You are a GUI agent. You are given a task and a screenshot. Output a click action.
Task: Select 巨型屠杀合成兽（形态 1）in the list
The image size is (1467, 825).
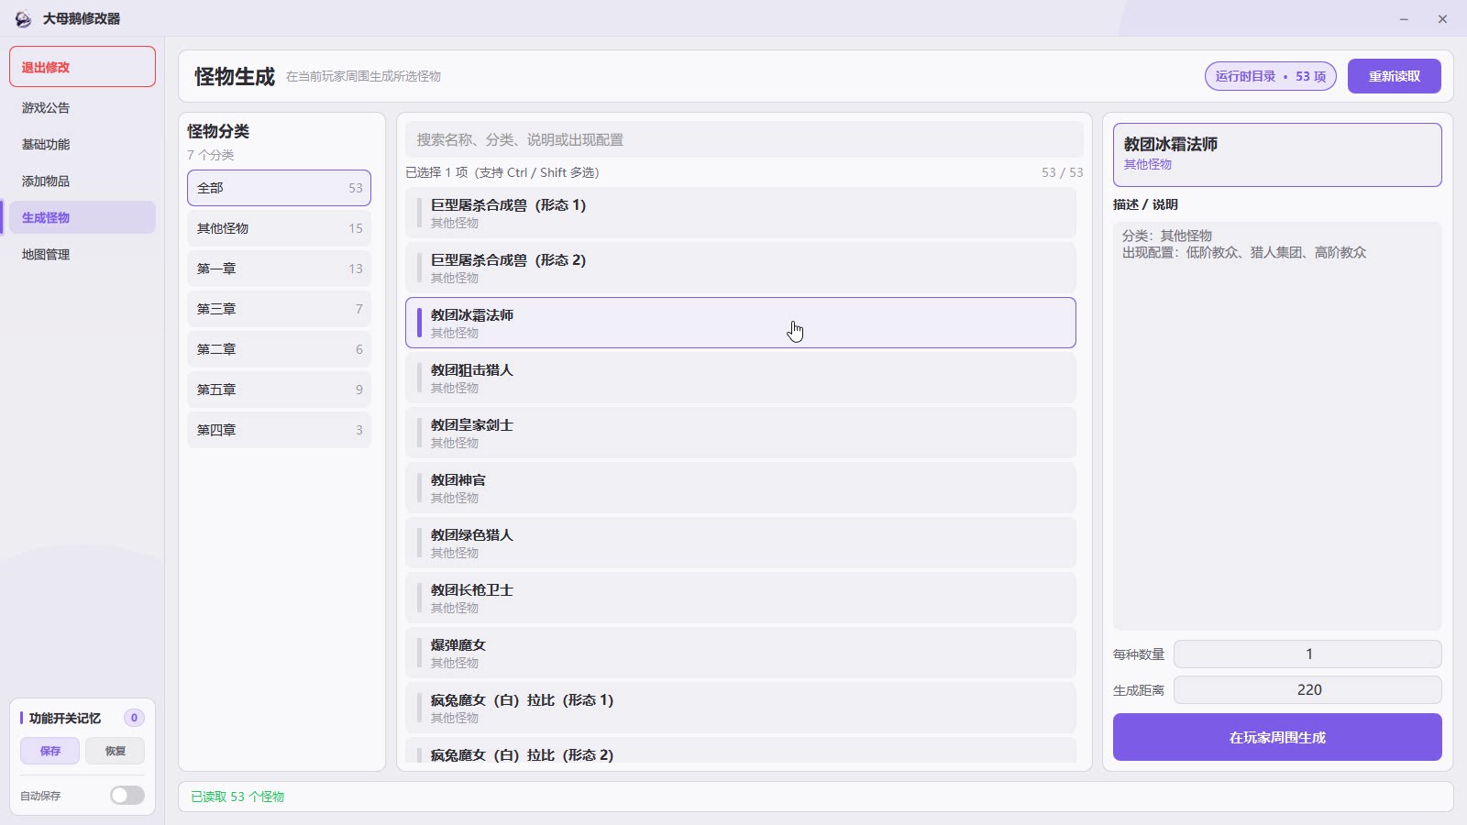pos(741,213)
